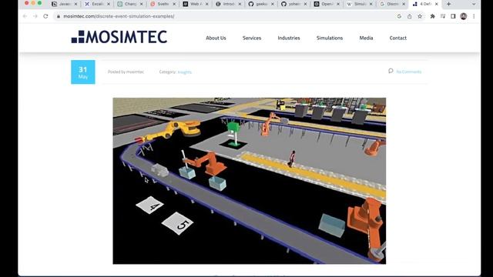
Task: Go forward to the next page
Action: pyautogui.click(x=35, y=16)
